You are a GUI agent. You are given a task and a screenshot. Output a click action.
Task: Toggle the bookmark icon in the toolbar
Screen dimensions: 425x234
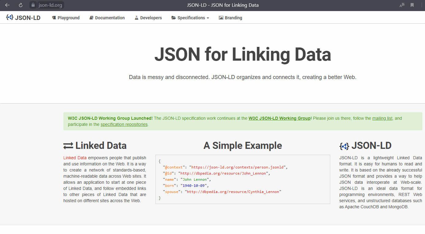click(x=412, y=5)
